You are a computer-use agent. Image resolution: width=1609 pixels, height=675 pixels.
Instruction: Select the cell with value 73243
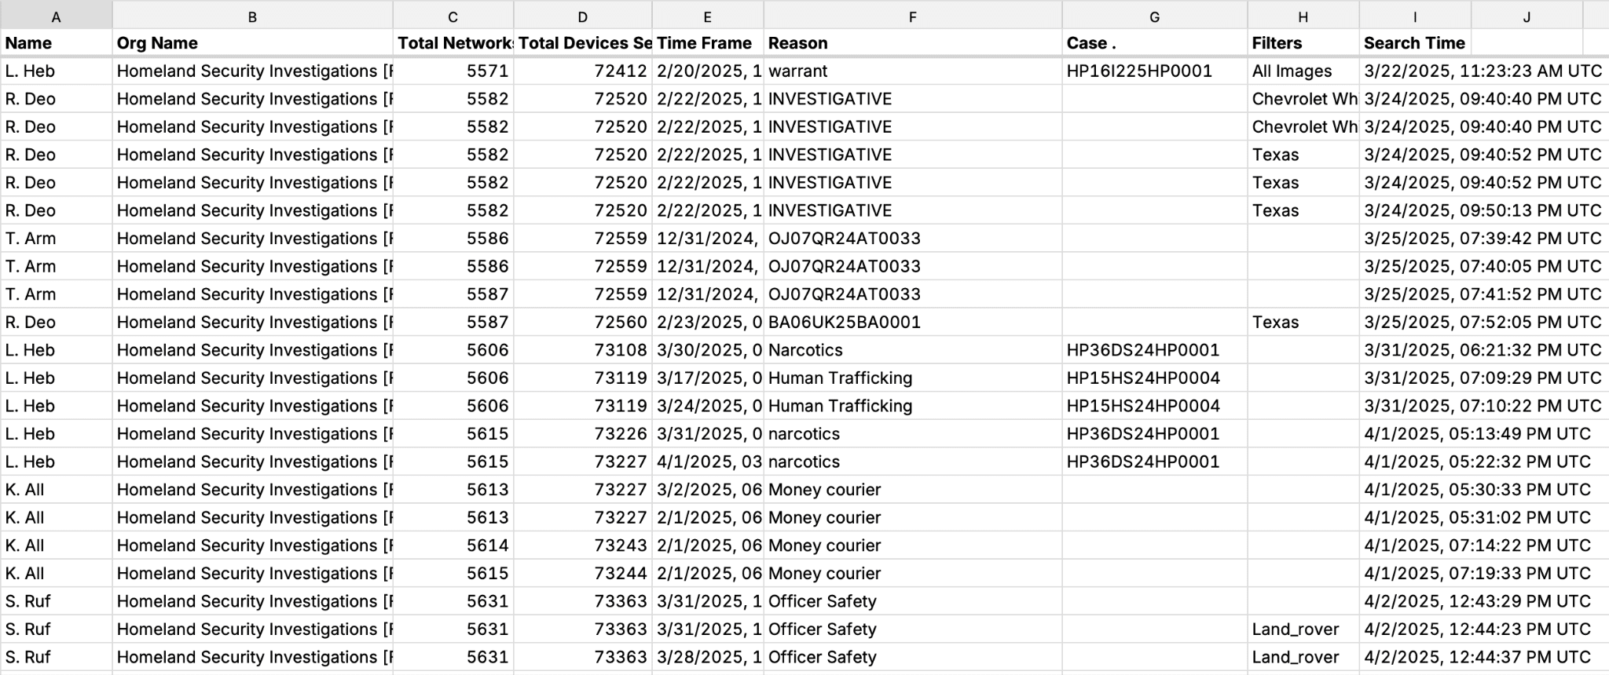click(x=583, y=545)
